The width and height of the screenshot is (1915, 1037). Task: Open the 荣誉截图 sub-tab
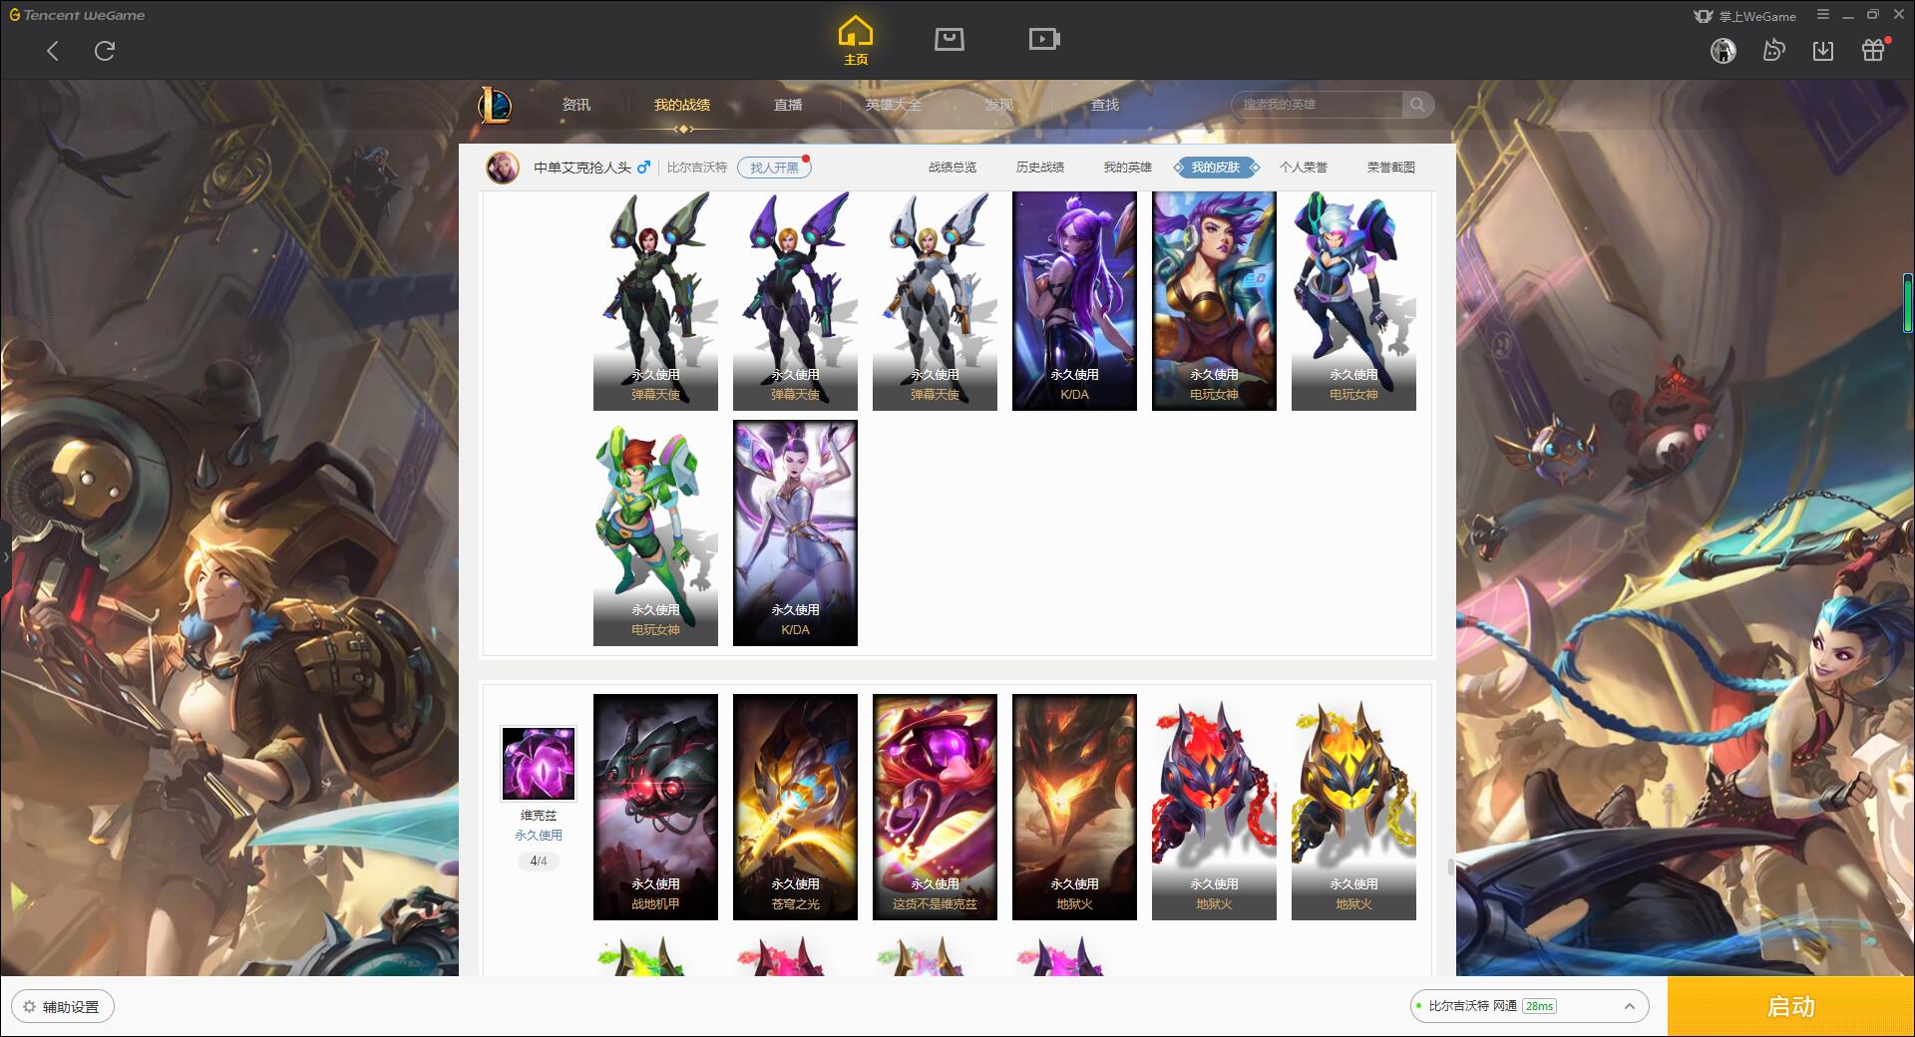1391,168
